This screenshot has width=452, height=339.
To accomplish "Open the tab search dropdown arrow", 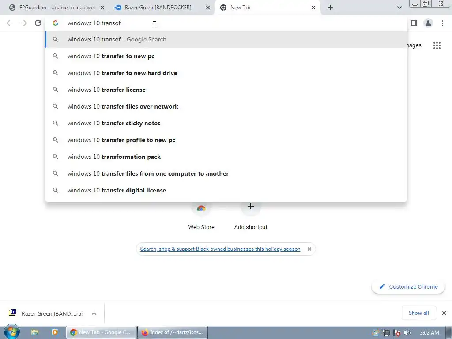I will (399, 8).
